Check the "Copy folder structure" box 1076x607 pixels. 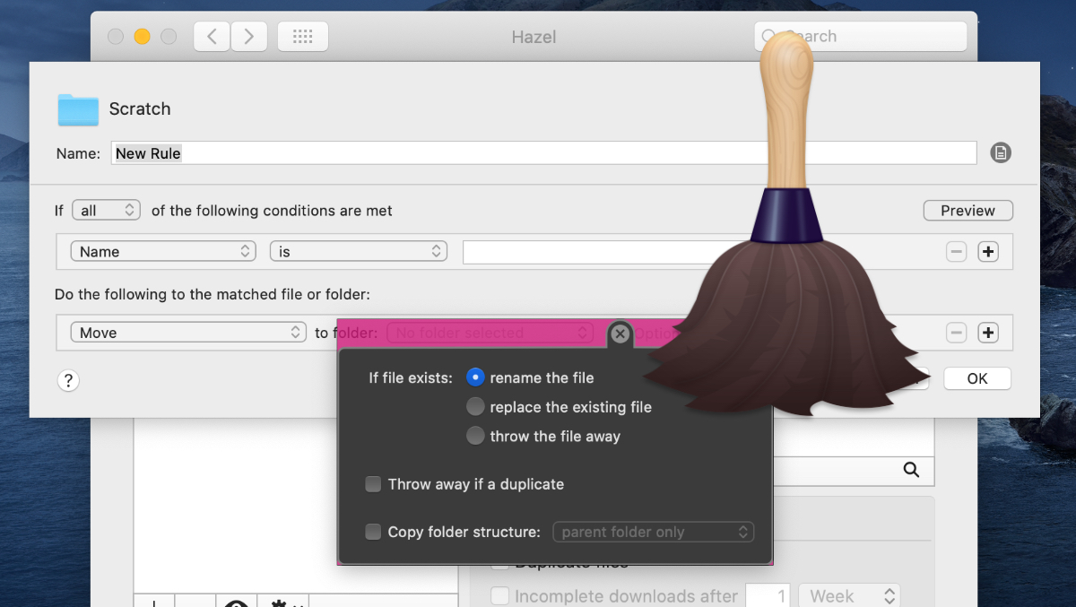[373, 532]
